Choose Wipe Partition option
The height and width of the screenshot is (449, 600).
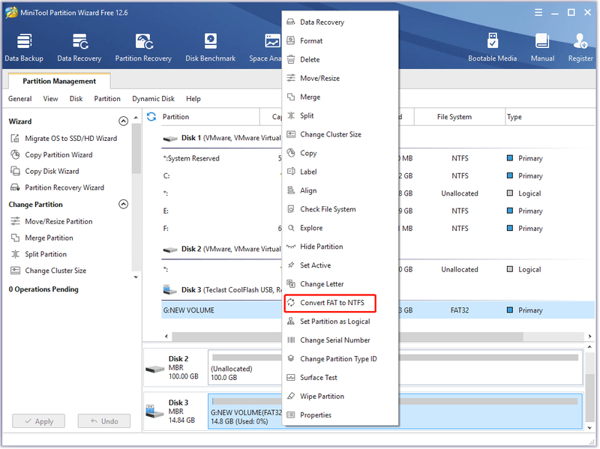(340, 397)
